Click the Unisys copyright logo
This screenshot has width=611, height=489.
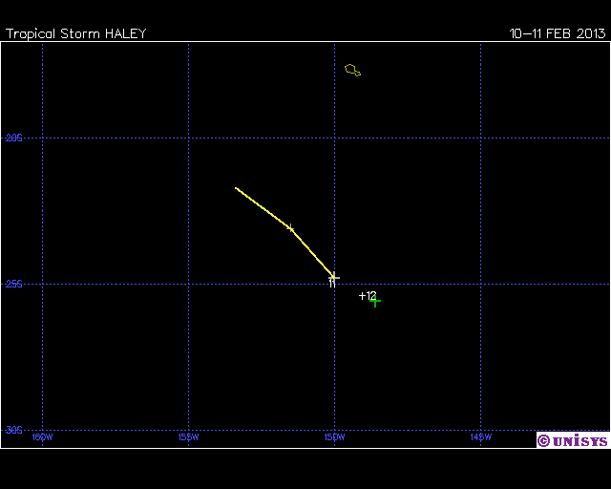[572, 440]
